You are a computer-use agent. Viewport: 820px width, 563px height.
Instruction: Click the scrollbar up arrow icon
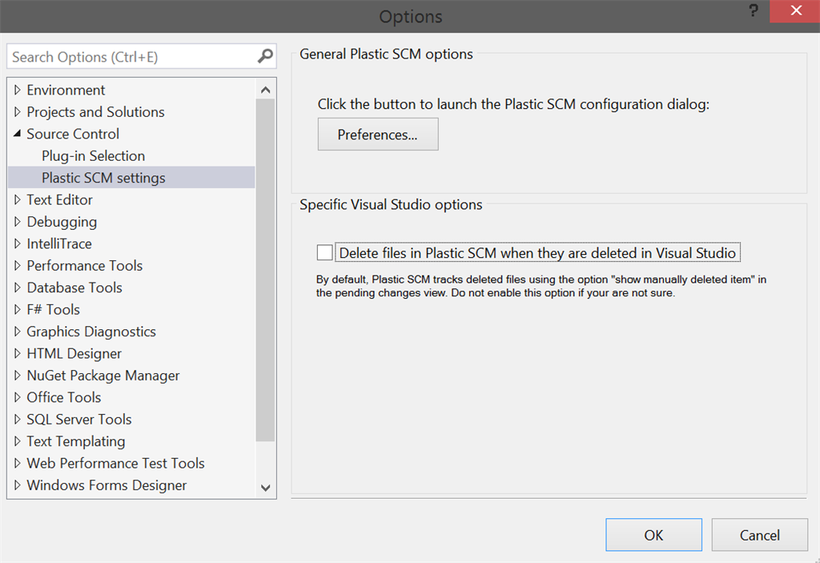point(265,89)
